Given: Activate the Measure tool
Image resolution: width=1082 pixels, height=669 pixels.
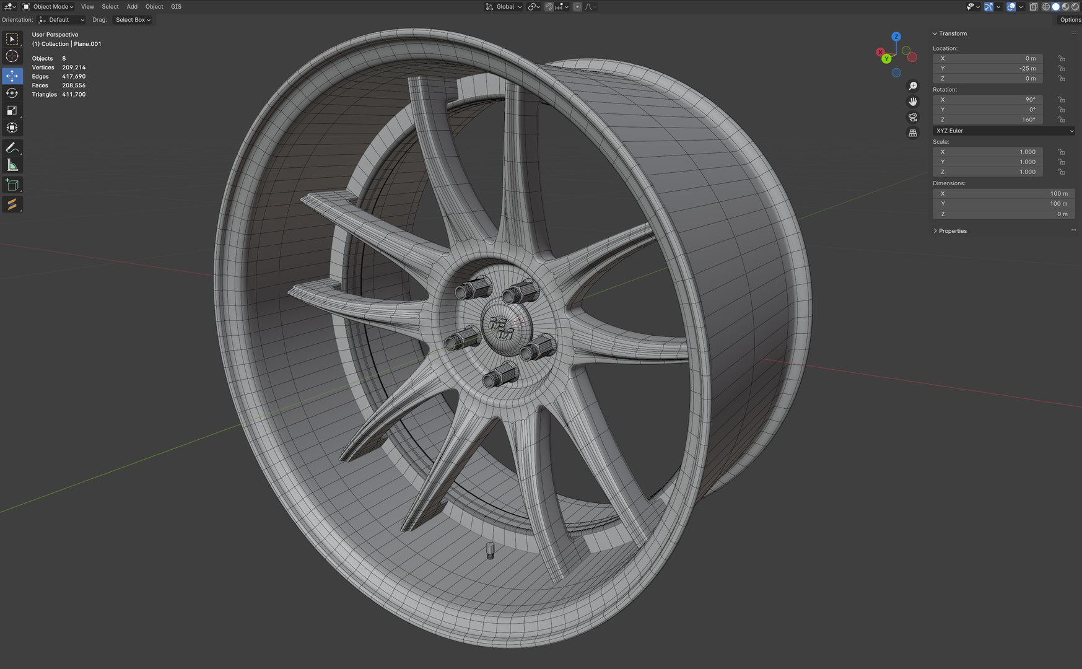Looking at the screenshot, I should tap(12, 165).
